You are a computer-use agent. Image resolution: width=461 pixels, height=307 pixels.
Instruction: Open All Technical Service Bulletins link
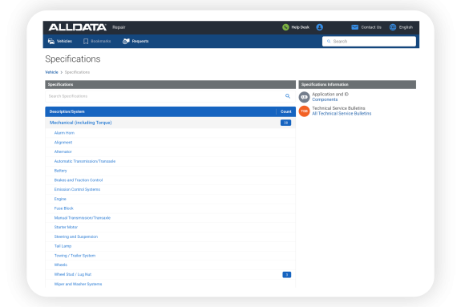click(342, 114)
